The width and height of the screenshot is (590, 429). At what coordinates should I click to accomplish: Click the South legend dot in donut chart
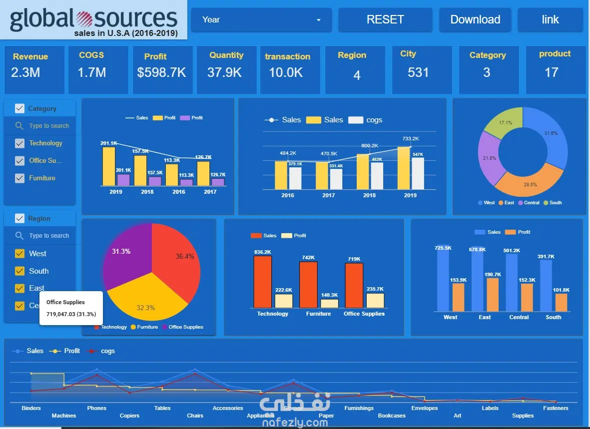coord(546,203)
